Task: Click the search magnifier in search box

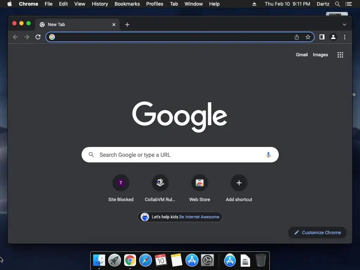Action: (x=91, y=155)
